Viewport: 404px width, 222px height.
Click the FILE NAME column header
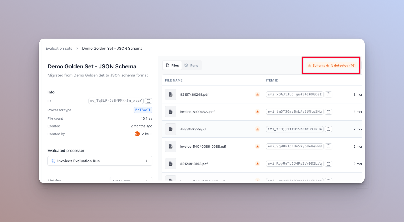[174, 80]
